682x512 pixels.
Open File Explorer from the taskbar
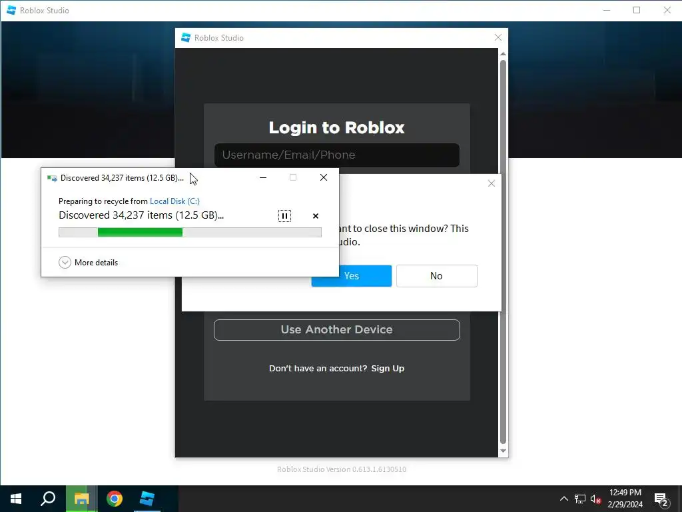pos(81,499)
